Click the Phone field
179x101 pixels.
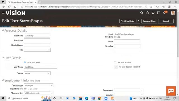pyautogui.click(x=127, y=41)
